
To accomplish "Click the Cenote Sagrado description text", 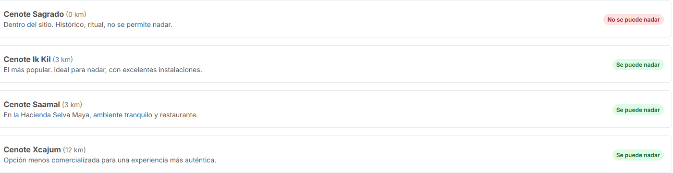I will point(88,25).
